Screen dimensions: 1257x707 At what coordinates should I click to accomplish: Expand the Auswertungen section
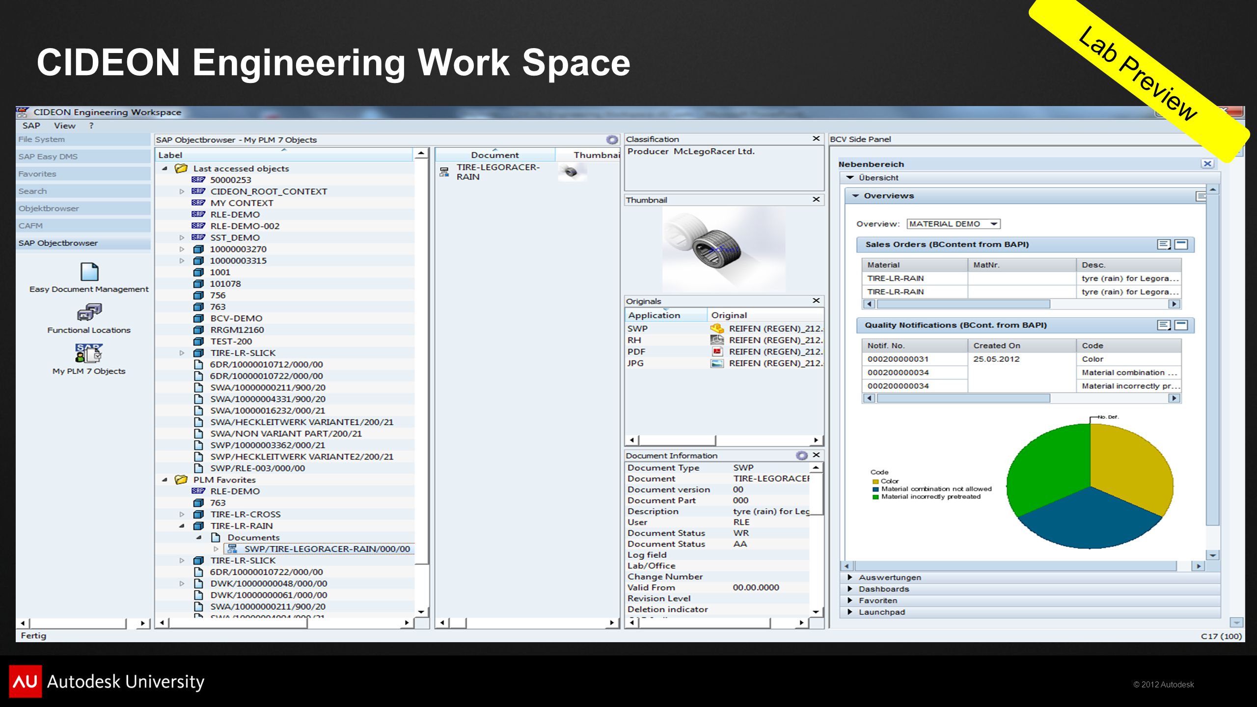point(850,577)
